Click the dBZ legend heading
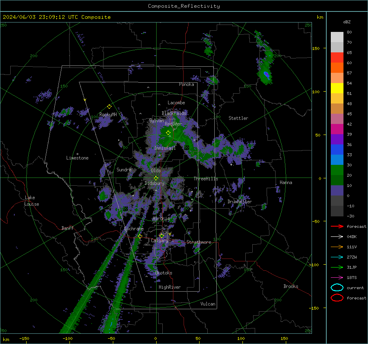Viewport: 368px width, 344px height. (x=347, y=22)
